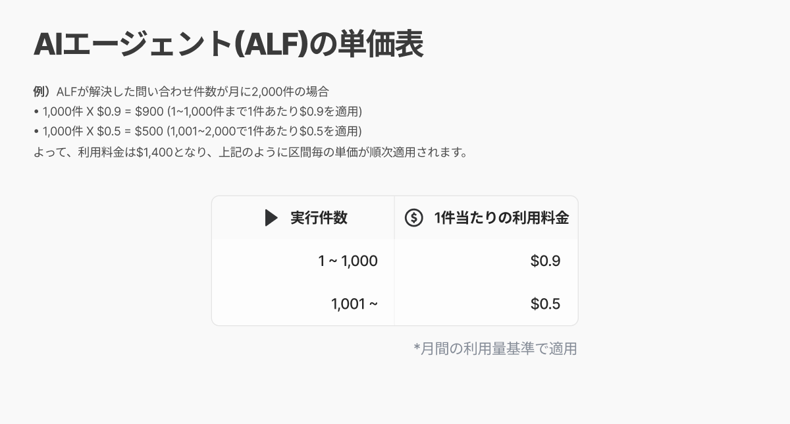Click the bullet marker before the $0.9 line

coord(36,111)
